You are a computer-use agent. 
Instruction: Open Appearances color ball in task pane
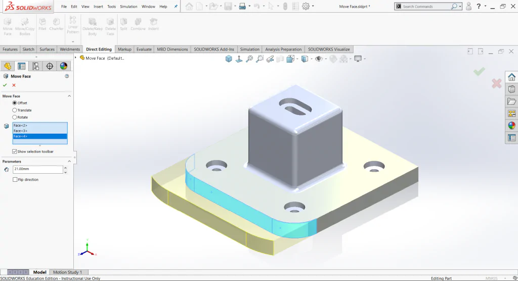pos(512,126)
